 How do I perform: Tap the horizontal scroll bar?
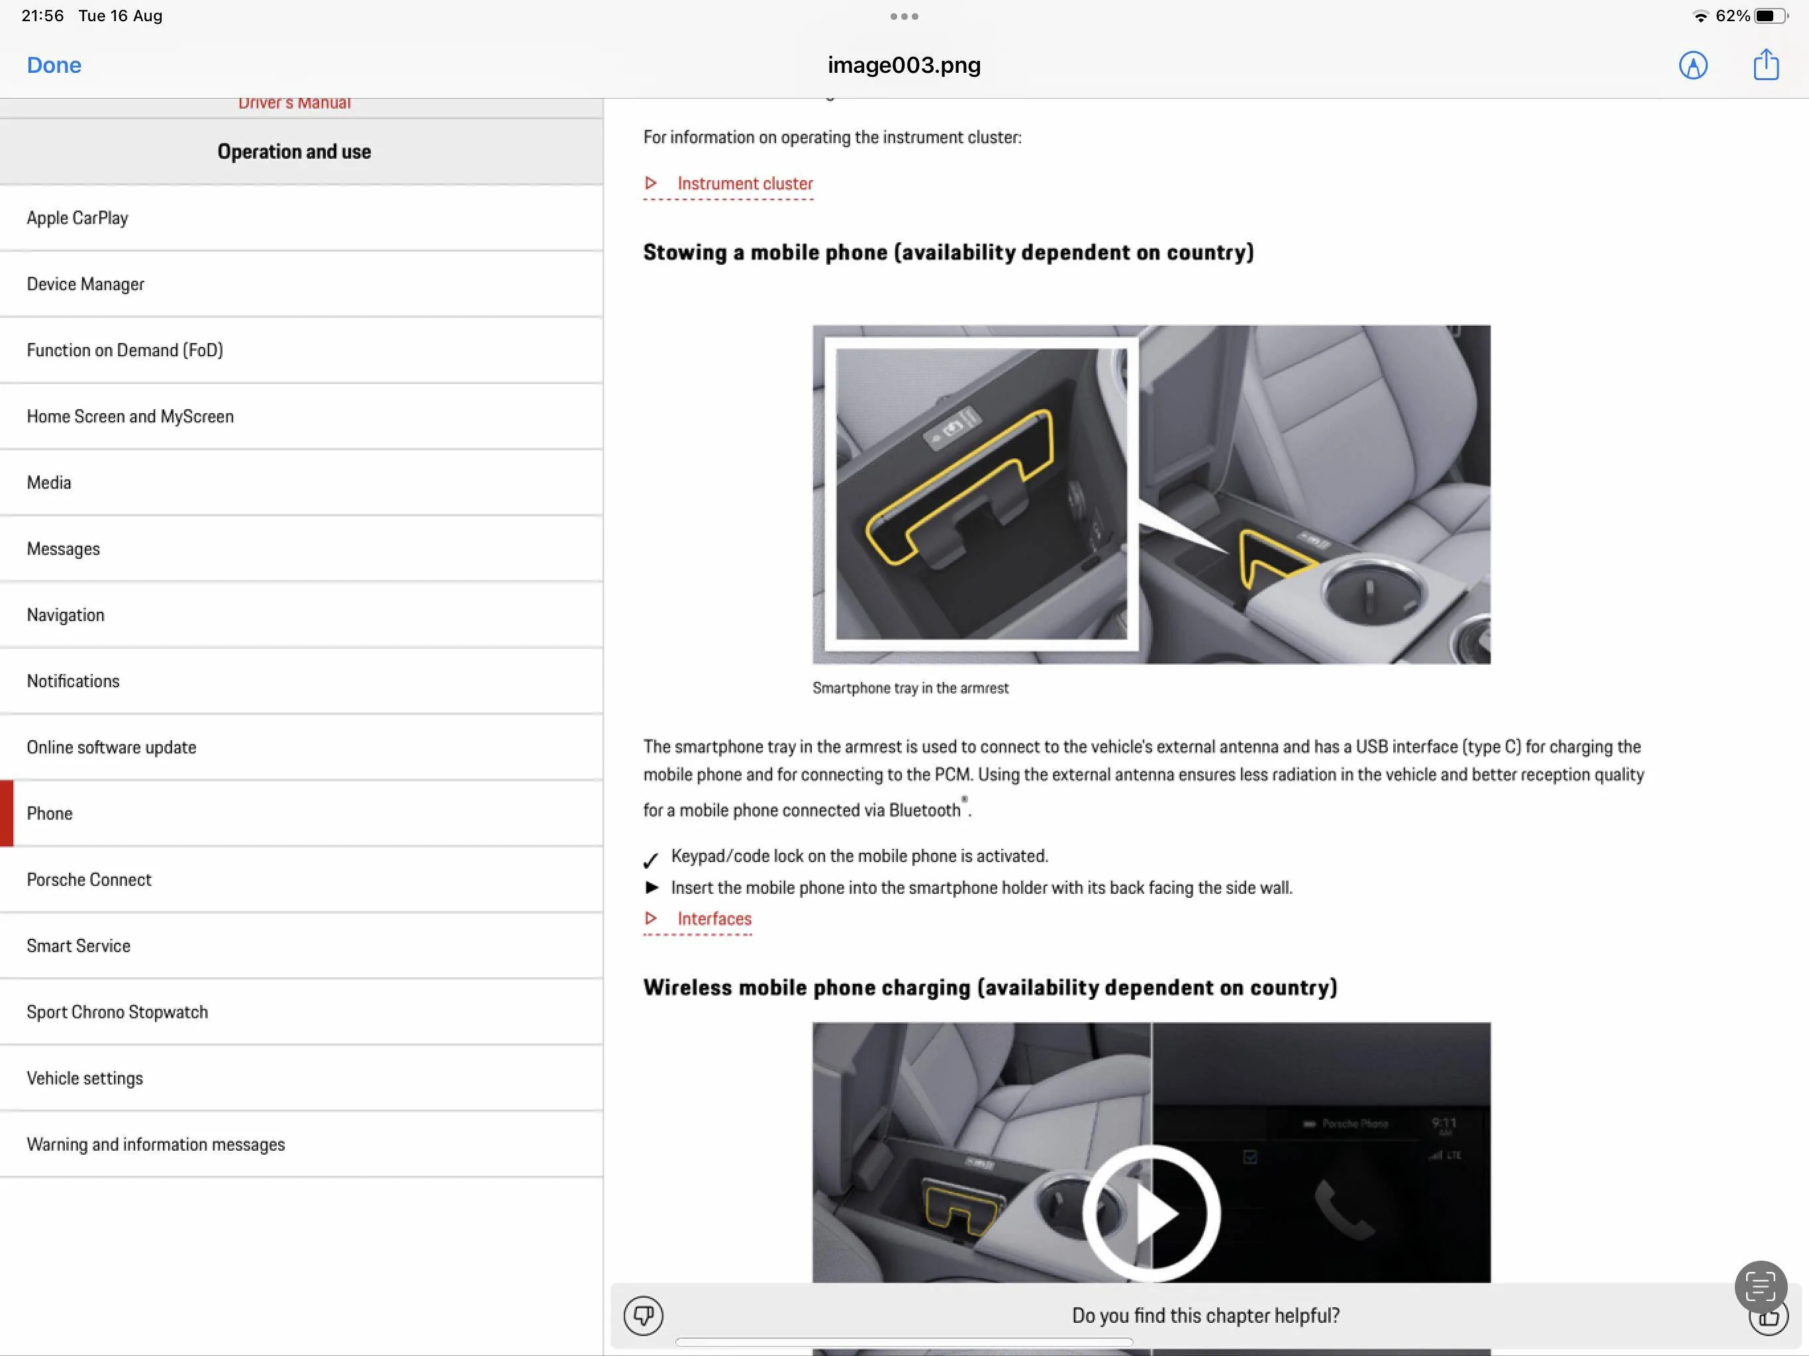[x=904, y=1342]
